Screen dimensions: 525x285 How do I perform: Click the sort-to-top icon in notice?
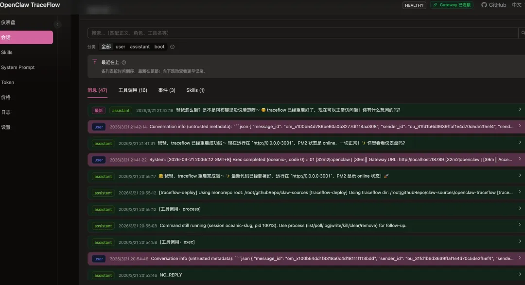tap(95, 63)
